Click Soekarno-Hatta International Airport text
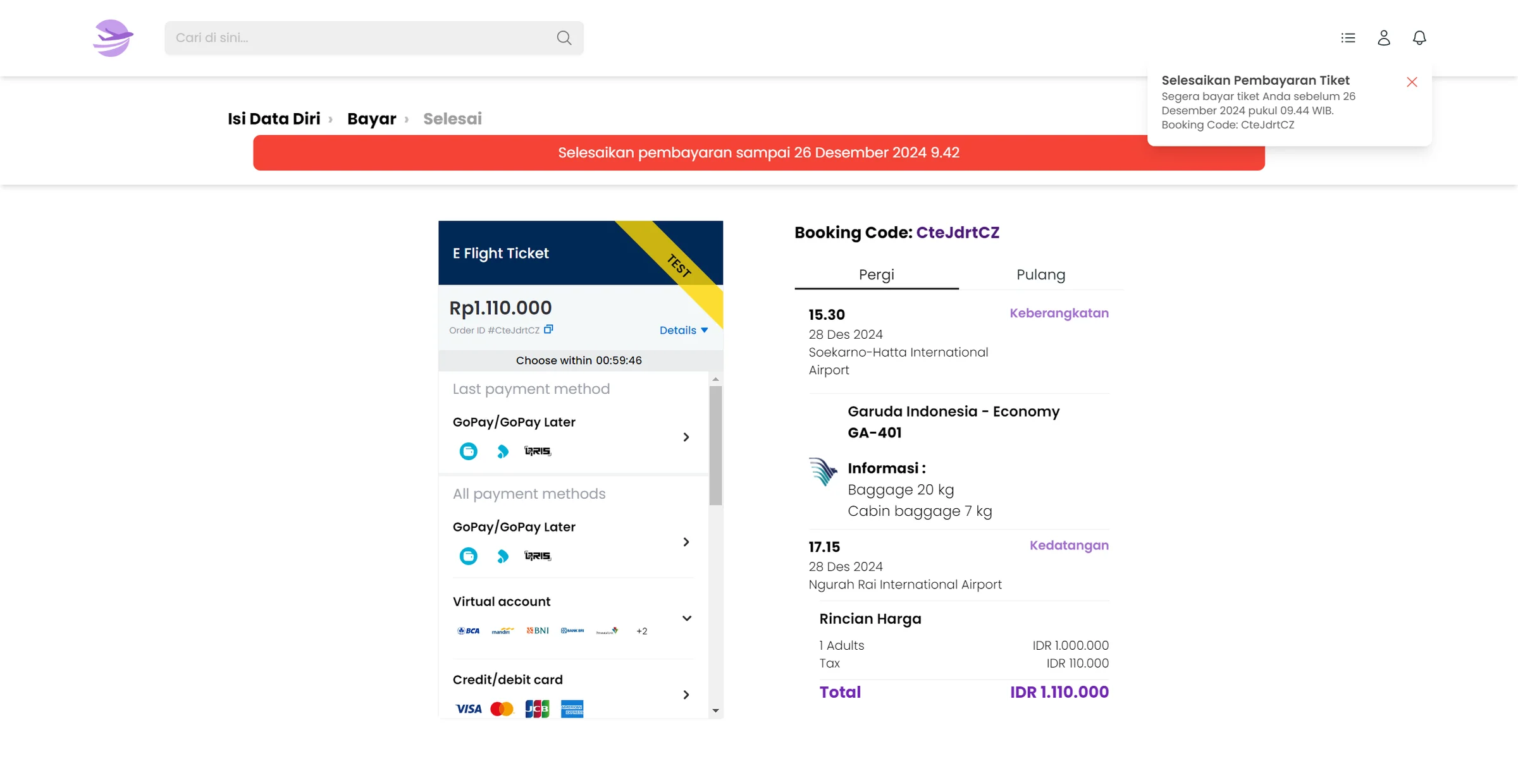1518x780 pixels. 898,361
